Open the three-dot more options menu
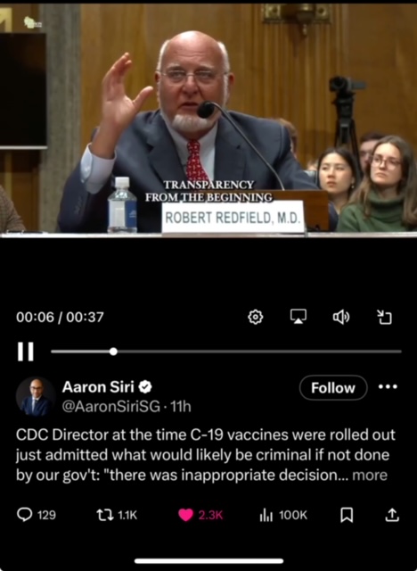 click(388, 386)
